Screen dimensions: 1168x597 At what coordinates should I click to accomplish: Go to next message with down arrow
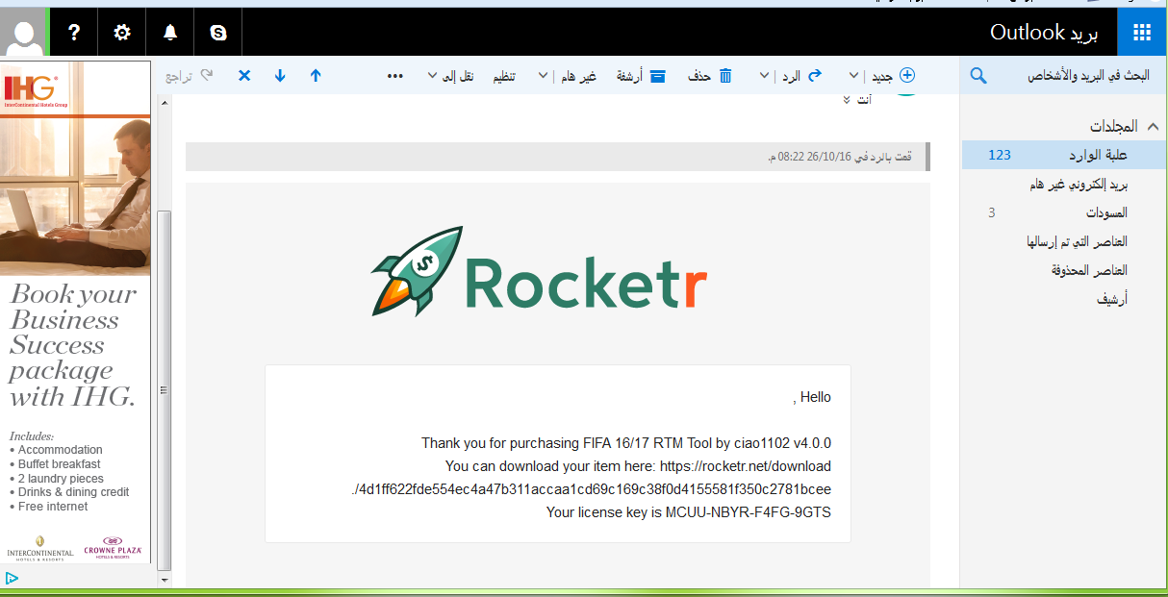coord(280,76)
